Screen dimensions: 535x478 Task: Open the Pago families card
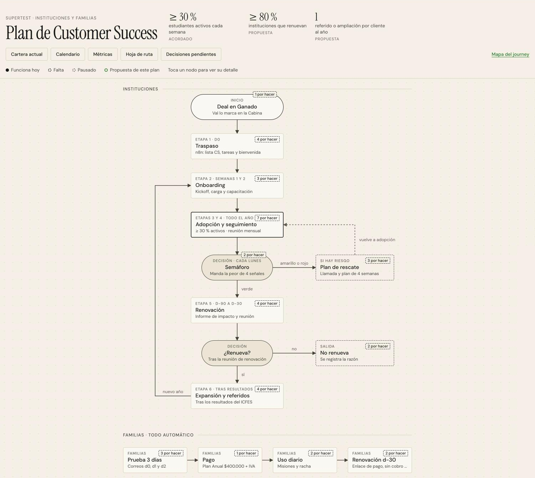click(230, 460)
